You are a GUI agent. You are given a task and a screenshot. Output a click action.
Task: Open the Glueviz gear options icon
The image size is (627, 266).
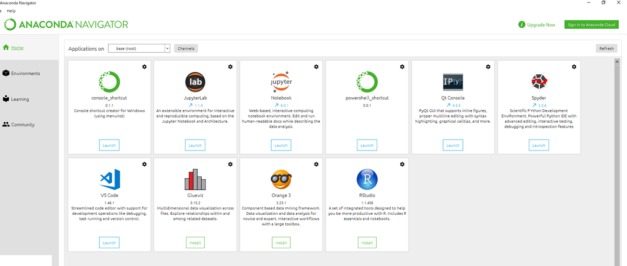[x=230, y=164]
